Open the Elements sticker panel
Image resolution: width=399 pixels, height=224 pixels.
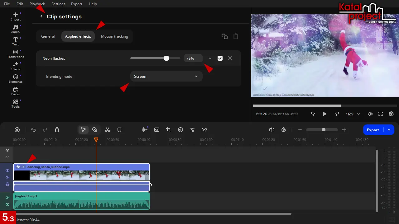tap(15, 78)
